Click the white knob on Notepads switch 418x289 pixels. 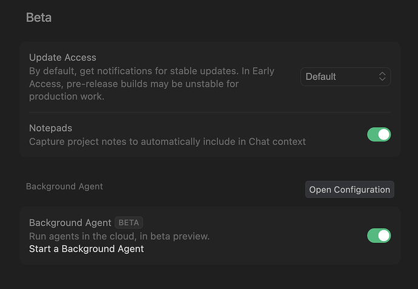pyautogui.click(x=383, y=134)
